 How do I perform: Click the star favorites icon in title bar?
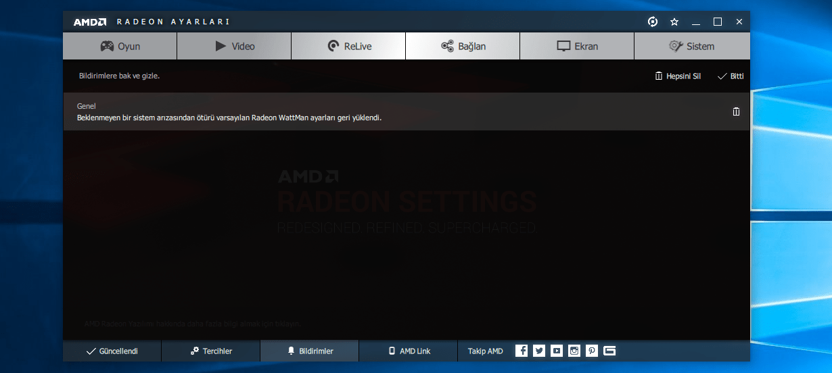pyautogui.click(x=674, y=22)
